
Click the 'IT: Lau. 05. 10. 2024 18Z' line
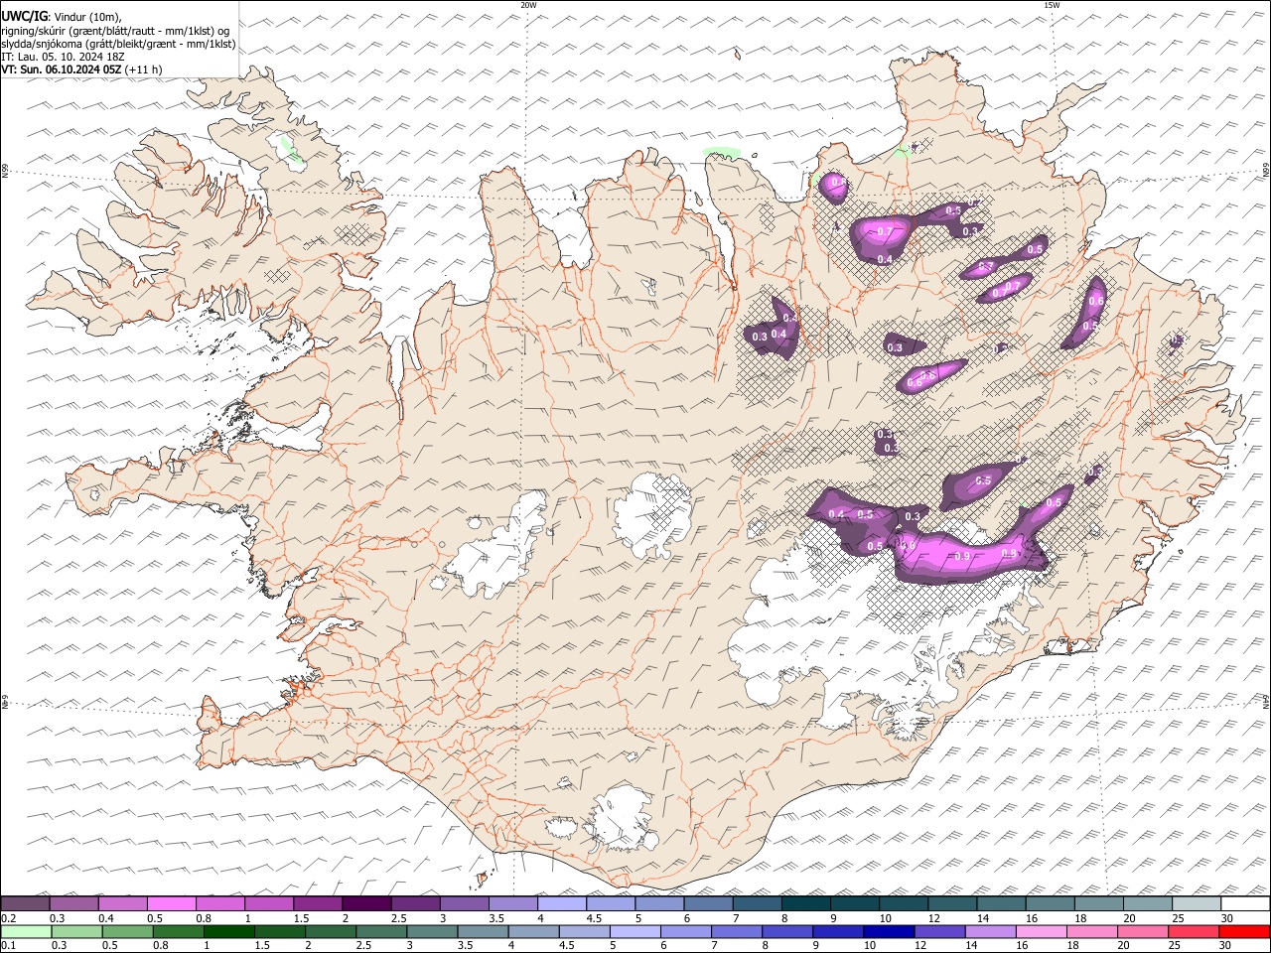[x=63, y=57]
